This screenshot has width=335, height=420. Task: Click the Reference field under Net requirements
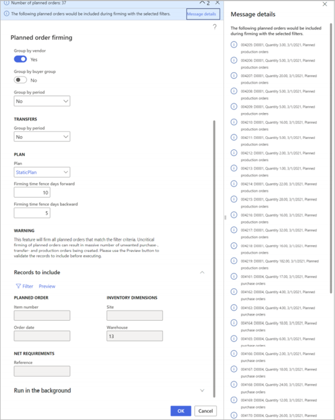(42, 372)
